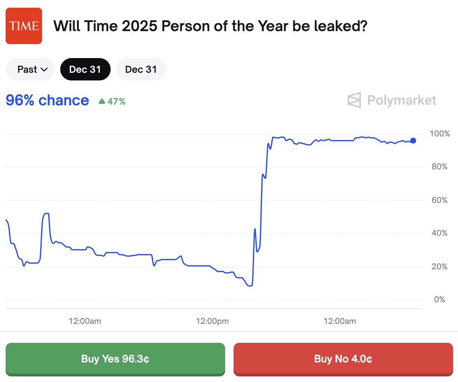Image resolution: width=458 pixels, height=382 pixels.
Task: Click the red TIME logo icon
Action: 24,26
